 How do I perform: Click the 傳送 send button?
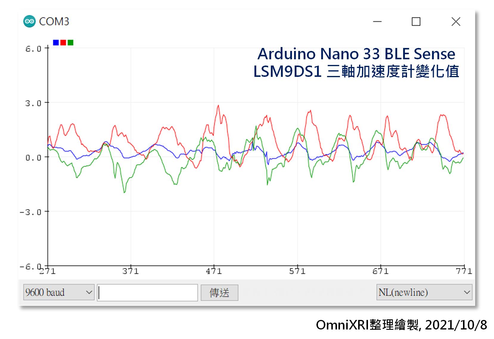pyautogui.click(x=219, y=293)
